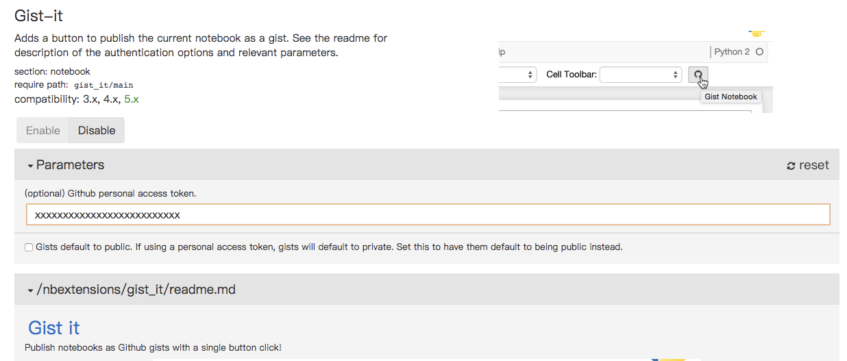
Task: Click the green 5.x compatibility label
Action: click(x=131, y=99)
